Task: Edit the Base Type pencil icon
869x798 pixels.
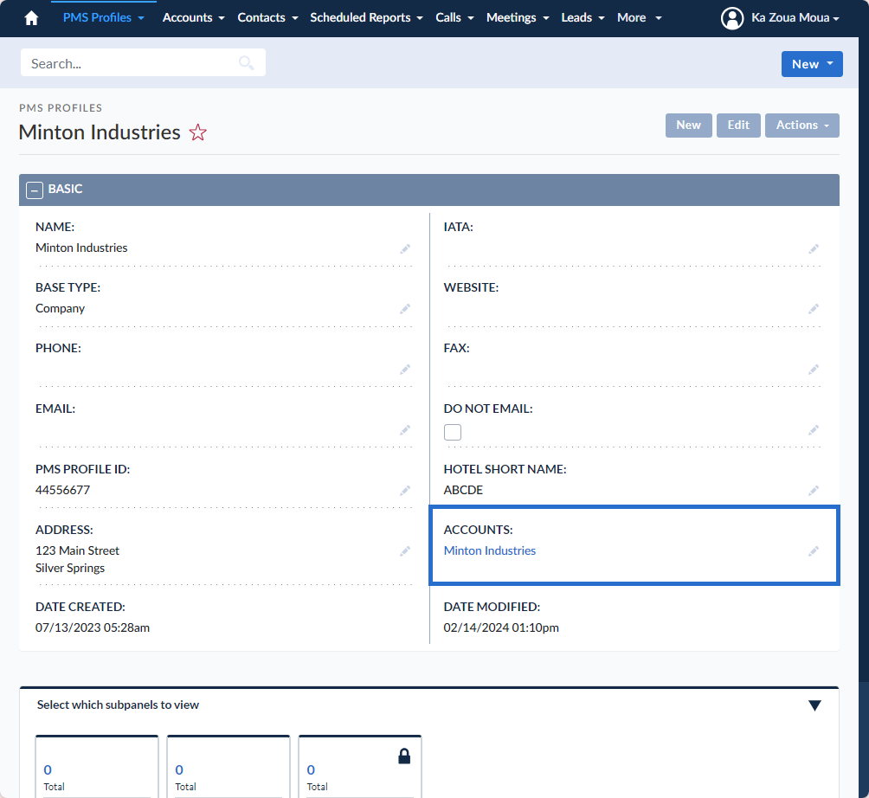Action: tap(405, 309)
